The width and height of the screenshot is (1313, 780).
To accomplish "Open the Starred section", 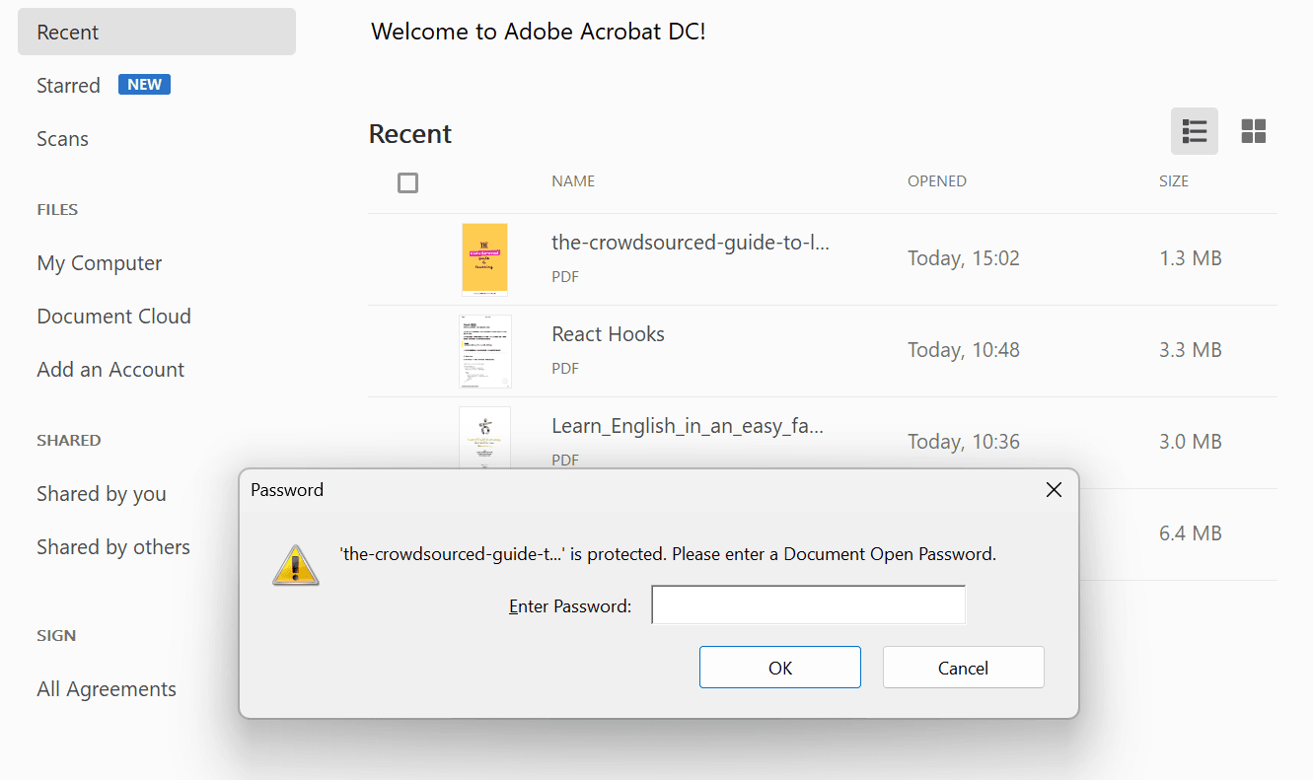I will (68, 86).
